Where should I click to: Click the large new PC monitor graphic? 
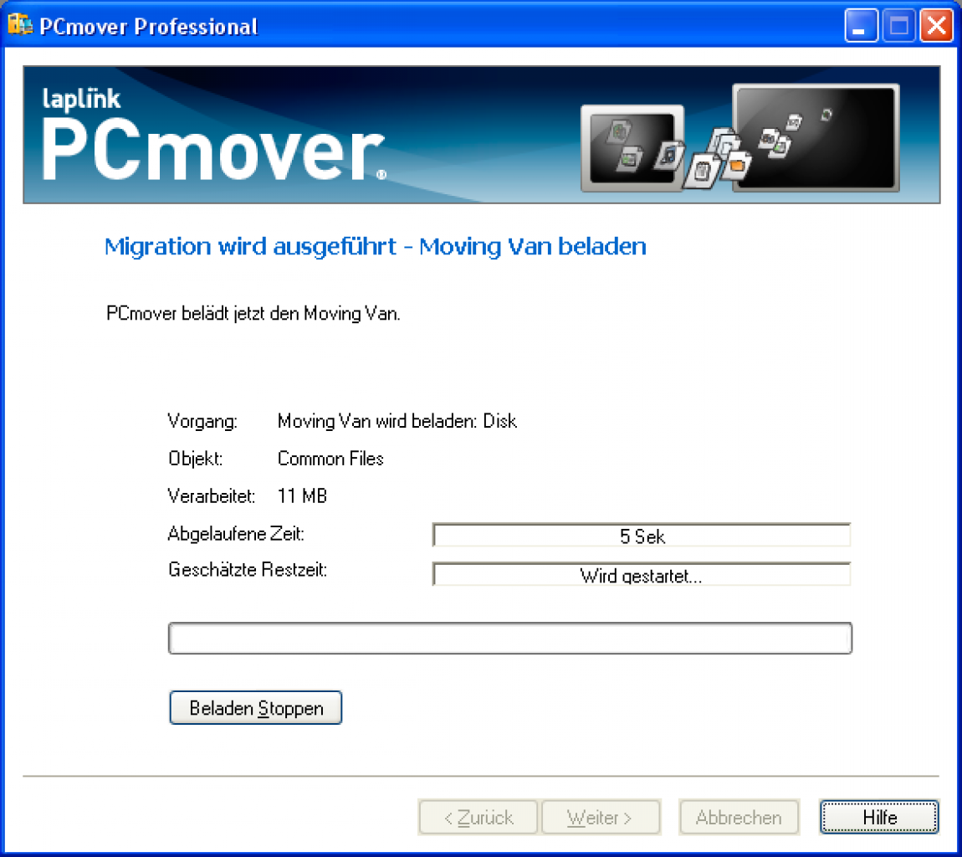click(x=816, y=138)
